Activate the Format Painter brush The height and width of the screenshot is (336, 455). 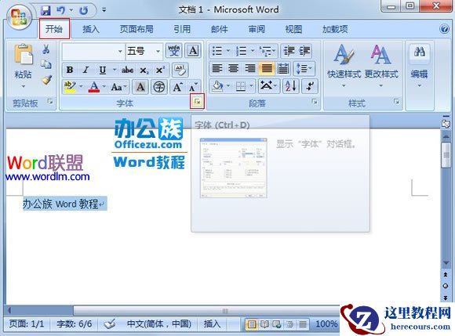[46, 80]
